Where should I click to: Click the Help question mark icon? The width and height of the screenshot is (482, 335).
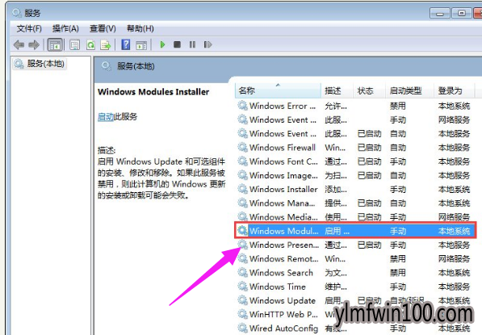(x=125, y=44)
